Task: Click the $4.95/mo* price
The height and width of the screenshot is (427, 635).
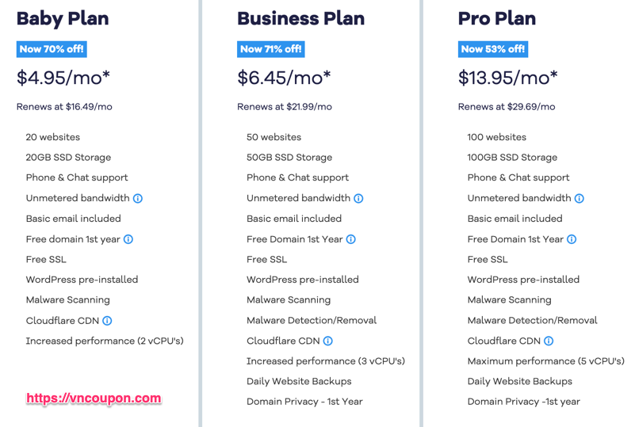Action: [x=63, y=78]
